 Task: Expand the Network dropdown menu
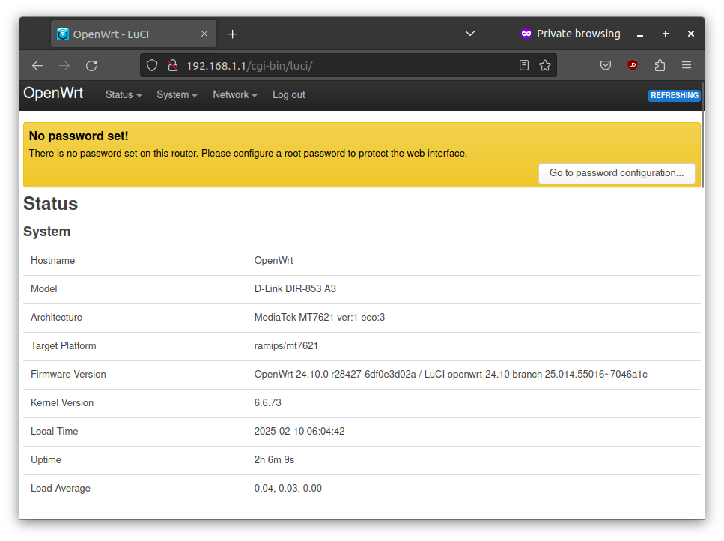point(234,95)
